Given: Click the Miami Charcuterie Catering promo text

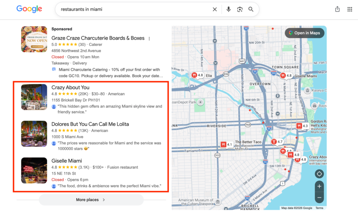Looking at the screenshot, I should point(110,73).
